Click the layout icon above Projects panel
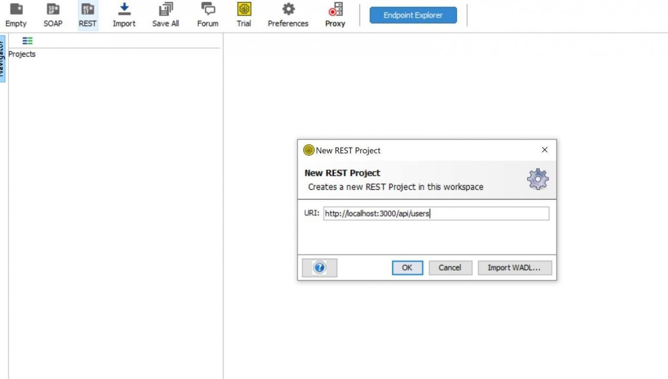Viewport: 668px width, 379px height. 28,40
